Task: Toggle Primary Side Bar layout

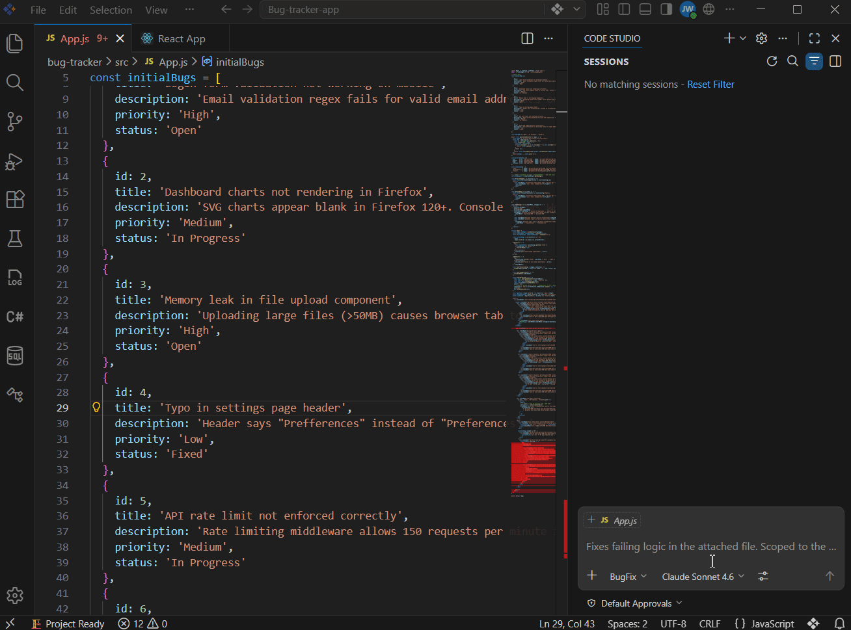Action: click(624, 9)
